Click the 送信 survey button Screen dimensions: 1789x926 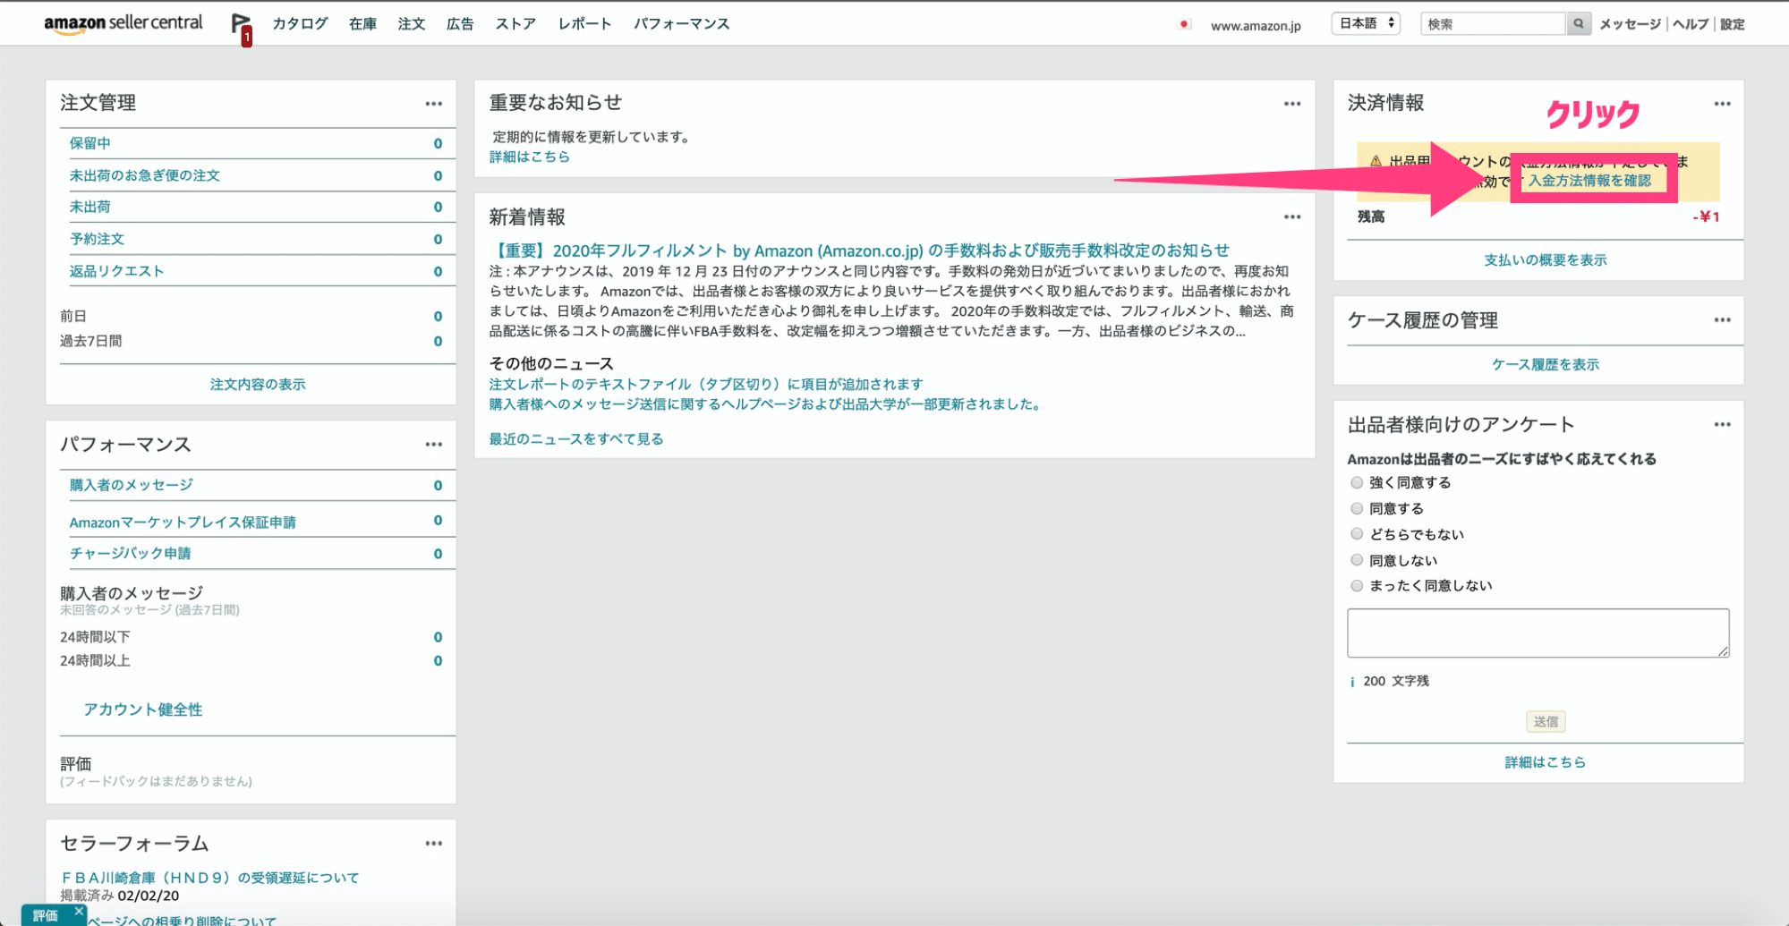(1546, 722)
